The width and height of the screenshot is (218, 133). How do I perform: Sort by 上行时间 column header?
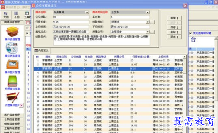point(163,57)
